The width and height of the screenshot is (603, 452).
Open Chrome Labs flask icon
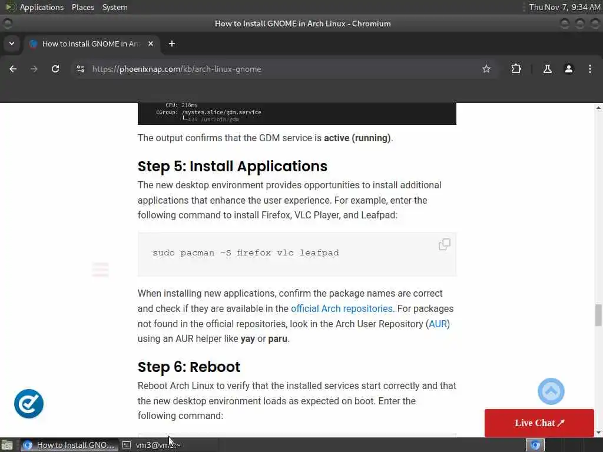(x=547, y=69)
